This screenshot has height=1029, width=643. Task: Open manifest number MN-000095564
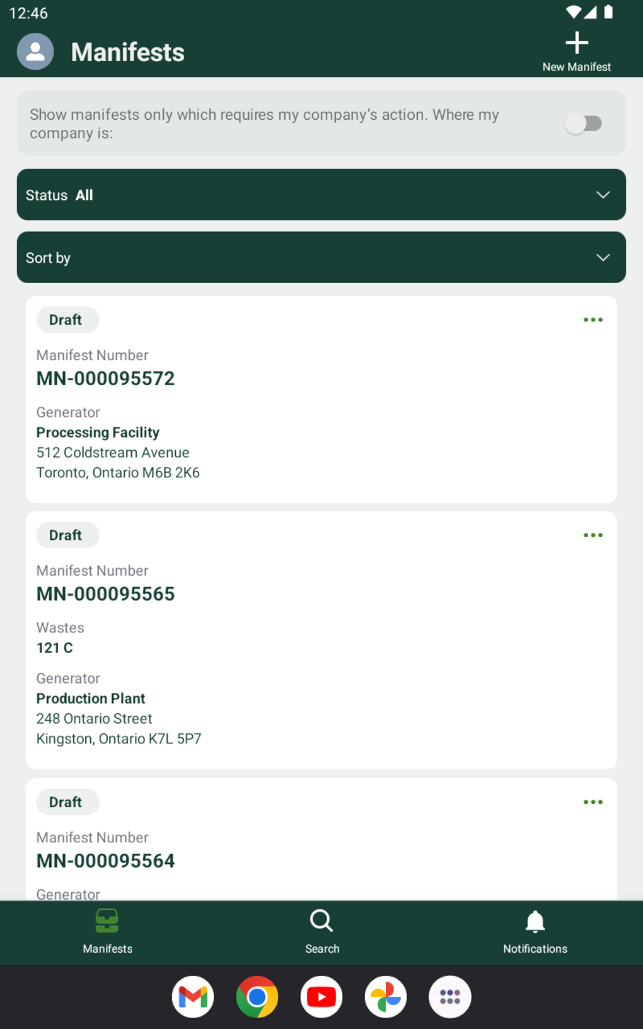[x=106, y=861]
